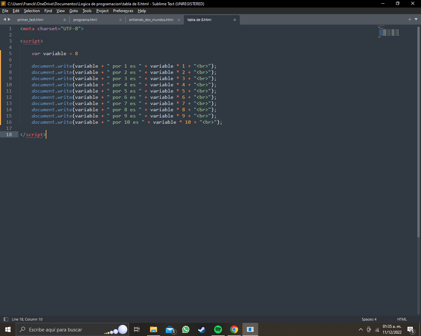Open the Edit menu
421x336 pixels.
coord(16,11)
